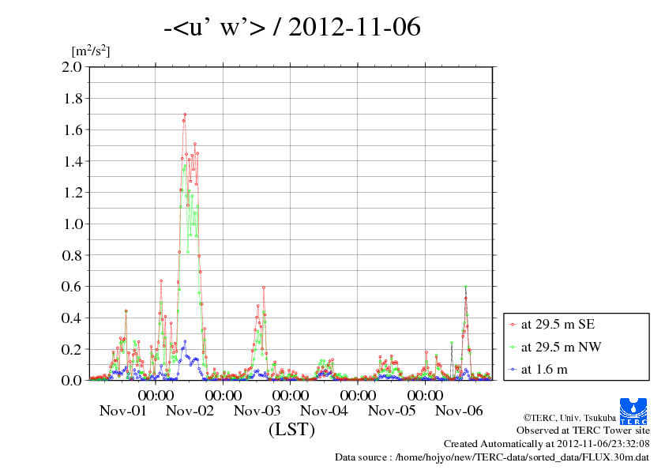Click the y-axis label "2.0"
Image resolution: width=665 pixels, height=470 pixels.
click(72, 67)
